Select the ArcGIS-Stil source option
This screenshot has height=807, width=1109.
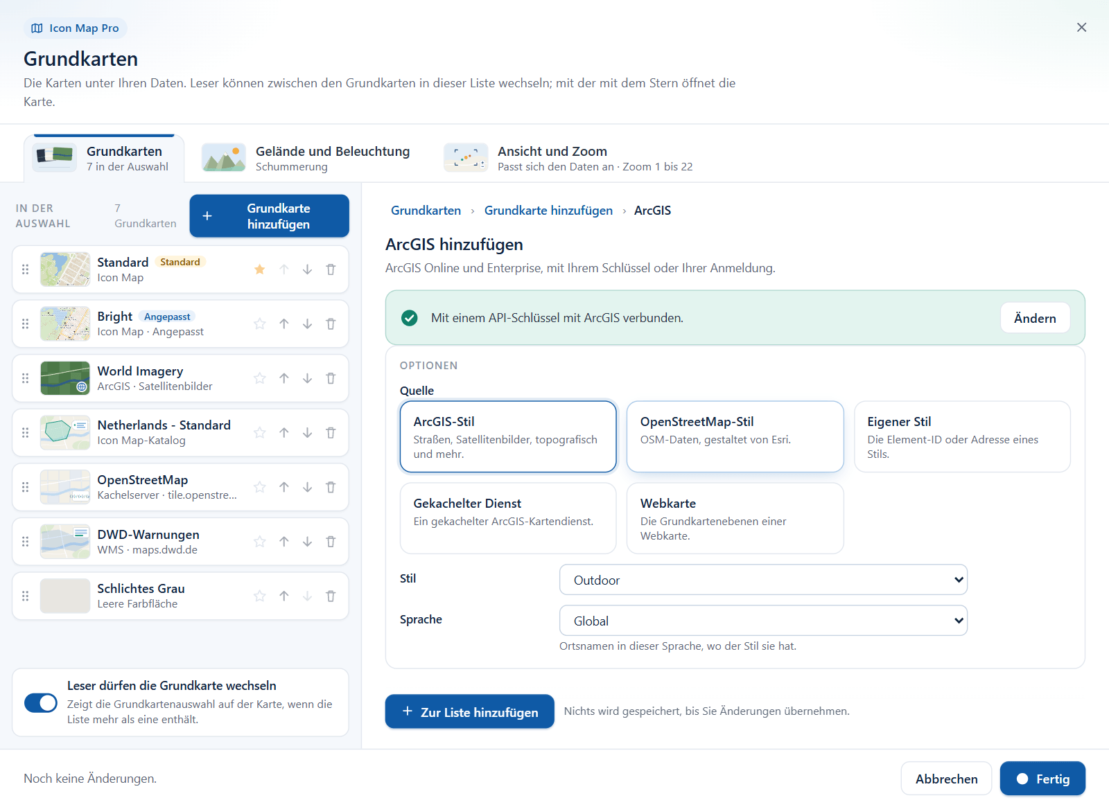508,436
